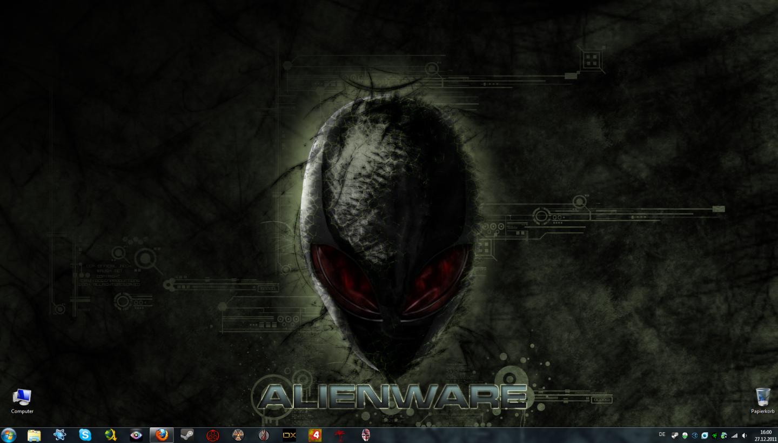
Task: Switch to the Firefox taskbar button
Action: point(162,435)
